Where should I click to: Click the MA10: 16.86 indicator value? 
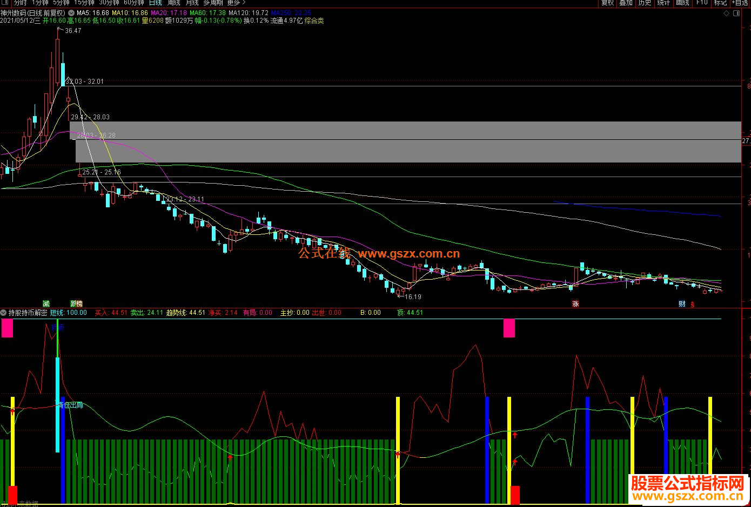tap(130, 13)
